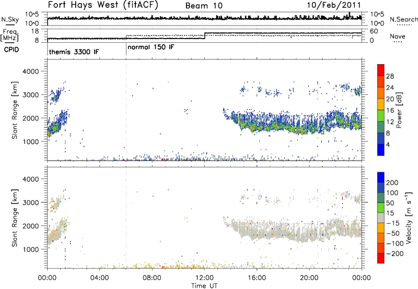Click the velocity scale value '50'
The height and width of the screenshot is (289, 418).
click(390, 203)
